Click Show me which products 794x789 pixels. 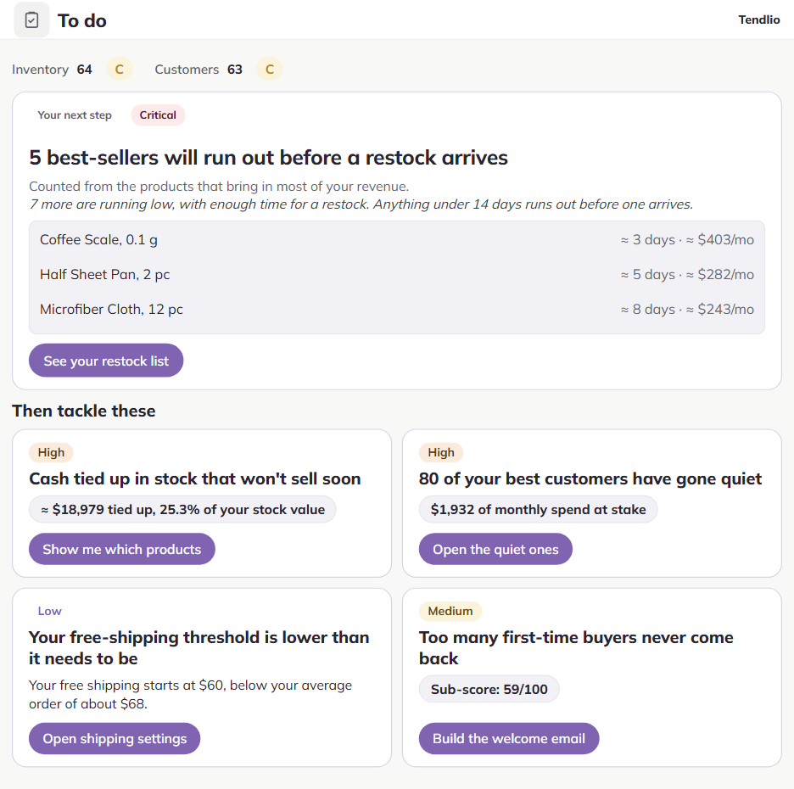point(122,549)
